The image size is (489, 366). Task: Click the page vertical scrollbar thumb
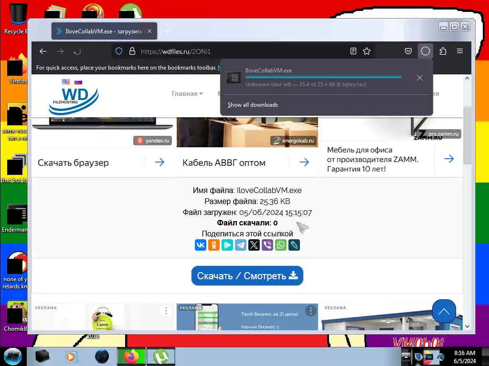(467, 135)
